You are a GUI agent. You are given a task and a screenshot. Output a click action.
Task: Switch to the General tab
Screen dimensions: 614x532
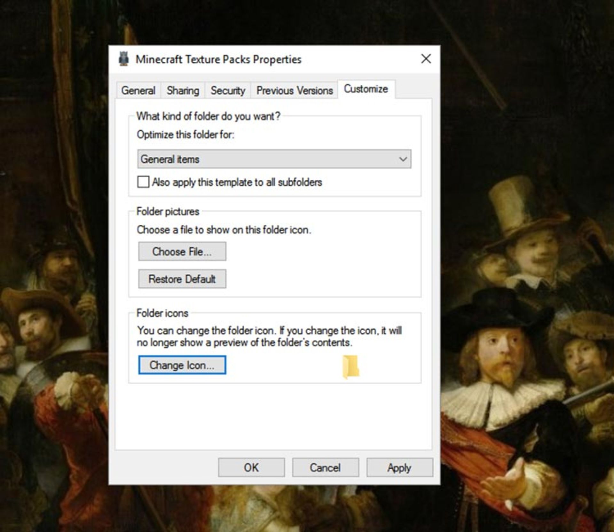pyautogui.click(x=138, y=90)
